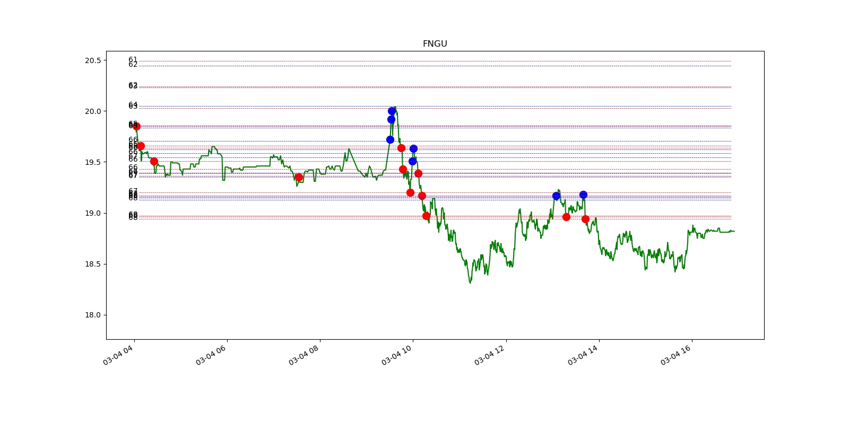
Task: Pick the red marker near 10:15 at 18.97
Action: tap(426, 216)
